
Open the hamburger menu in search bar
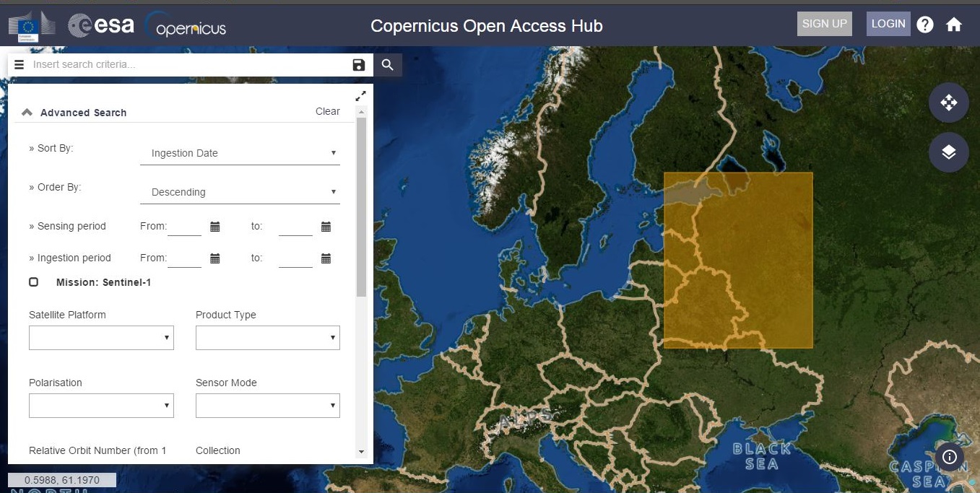click(19, 65)
